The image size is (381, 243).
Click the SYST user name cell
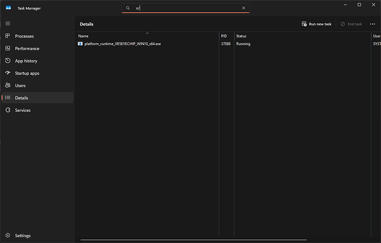pyautogui.click(x=377, y=44)
